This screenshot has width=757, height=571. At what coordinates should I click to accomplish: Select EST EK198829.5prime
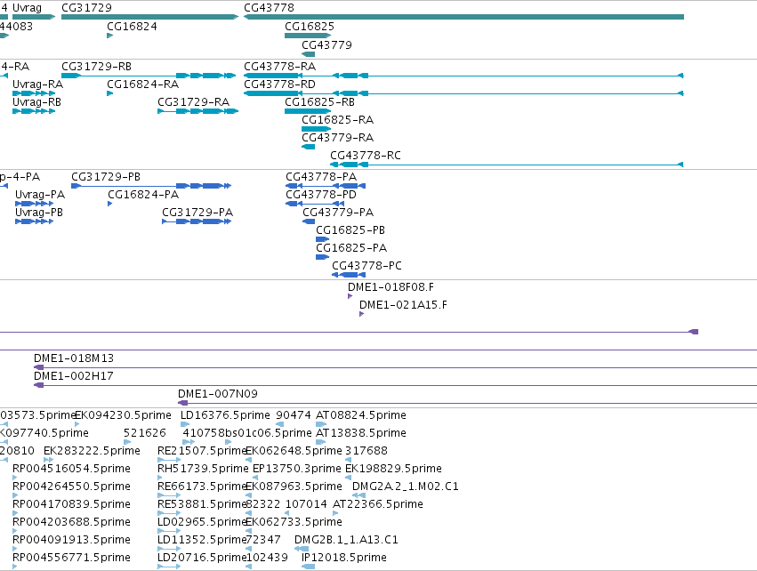348,478
